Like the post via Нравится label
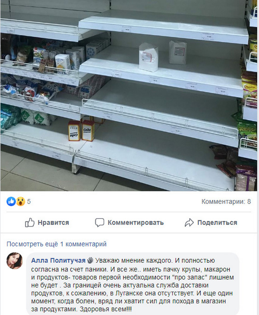259x315 pixels. [54, 223]
